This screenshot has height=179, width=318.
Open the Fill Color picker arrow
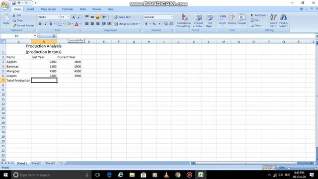pyautogui.click(x=72, y=24)
